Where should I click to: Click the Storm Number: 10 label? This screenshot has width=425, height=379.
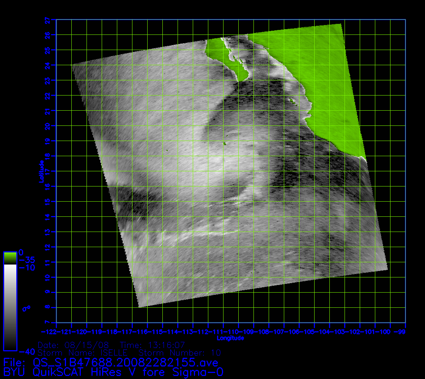(x=179, y=353)
